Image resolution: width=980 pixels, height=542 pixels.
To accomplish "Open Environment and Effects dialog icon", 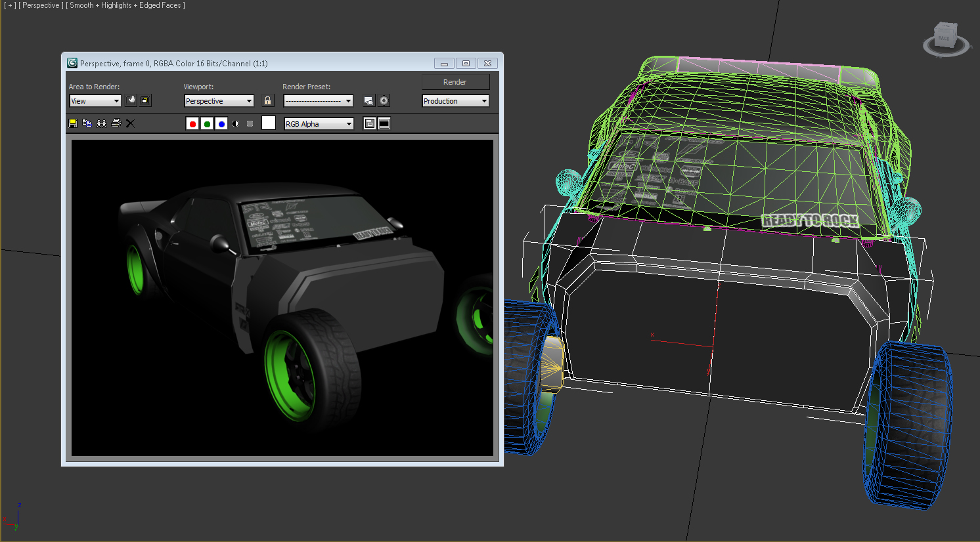I will (x=384, y=100).
